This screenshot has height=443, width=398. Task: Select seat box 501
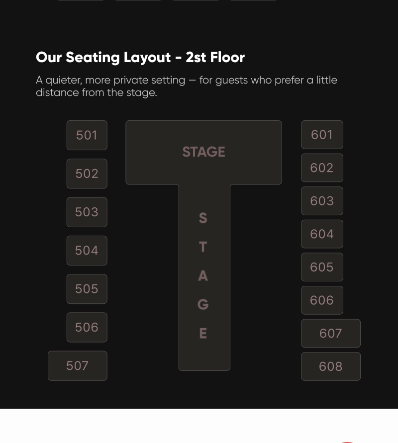[87, 135]
